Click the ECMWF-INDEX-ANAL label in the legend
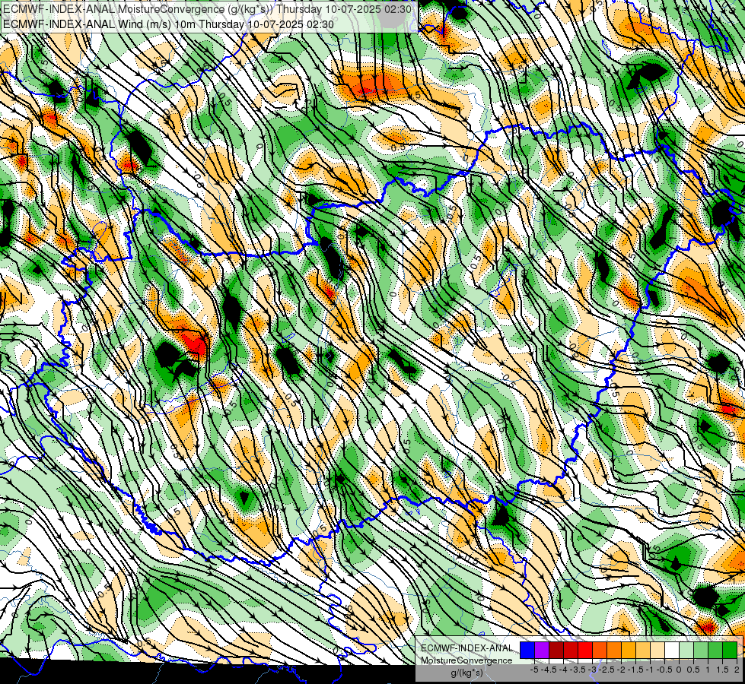 tap(466, 648)
